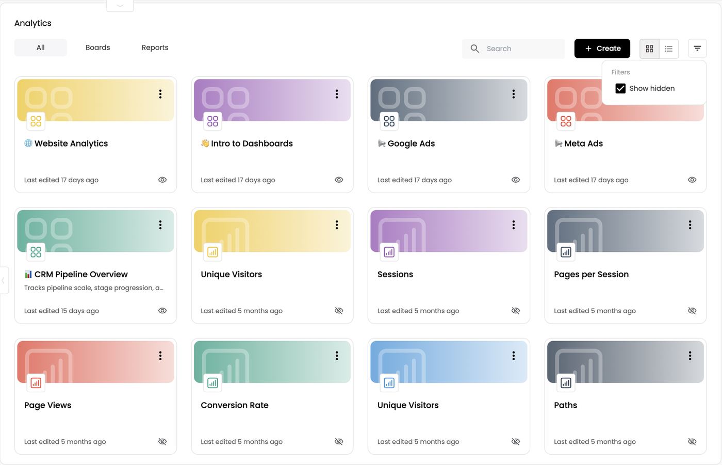Click the collapse chevron at page top
This screenshot has height=465, width=722.
pos(120,6)
